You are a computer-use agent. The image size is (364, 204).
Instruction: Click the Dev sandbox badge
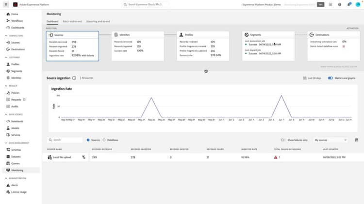321,4
